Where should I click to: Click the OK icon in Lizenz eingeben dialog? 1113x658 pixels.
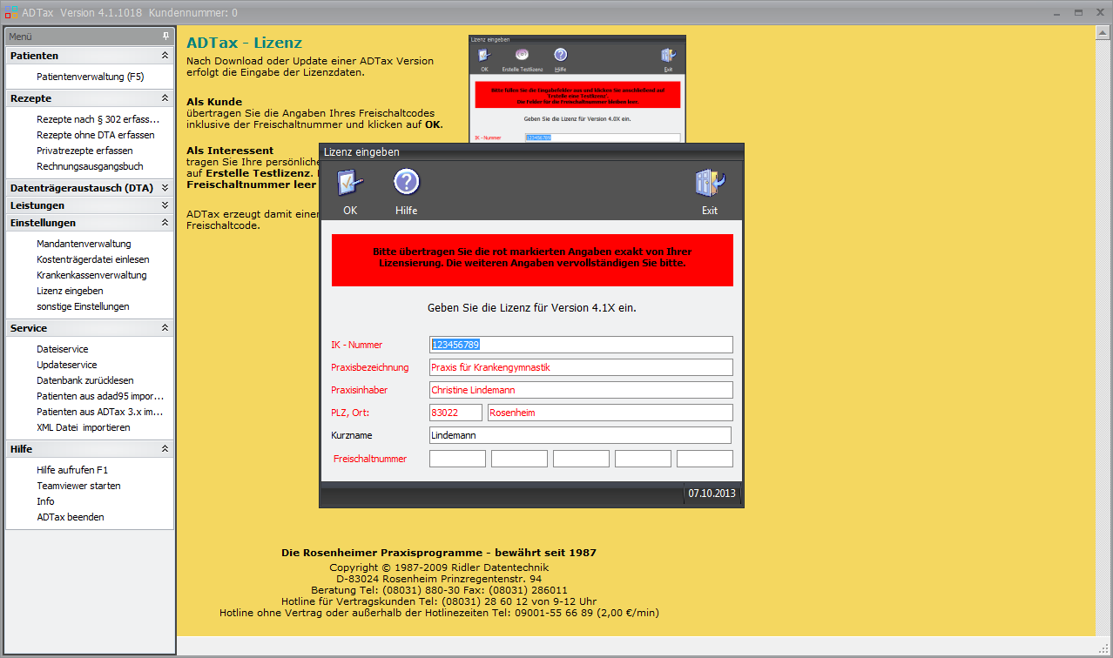point(350,183)
